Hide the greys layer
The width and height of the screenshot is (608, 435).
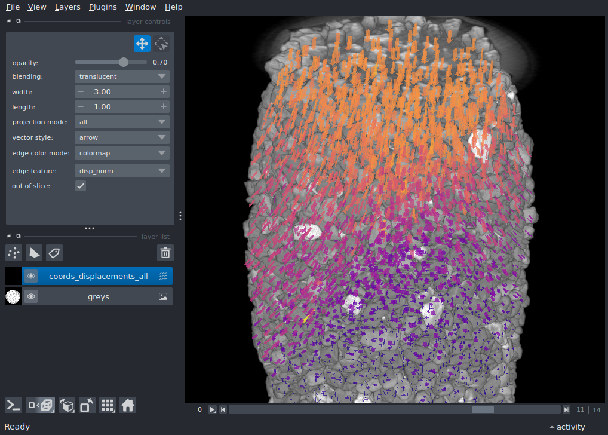click(31, 296)
